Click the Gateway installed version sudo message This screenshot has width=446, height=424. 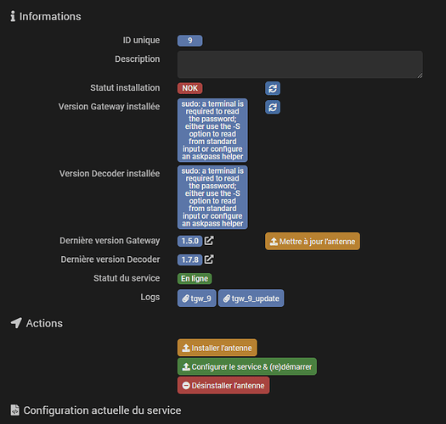[212, 130]
